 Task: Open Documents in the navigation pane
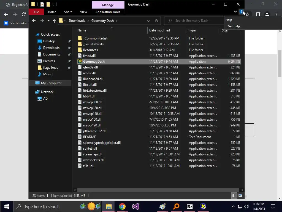(x=51, y=54)
